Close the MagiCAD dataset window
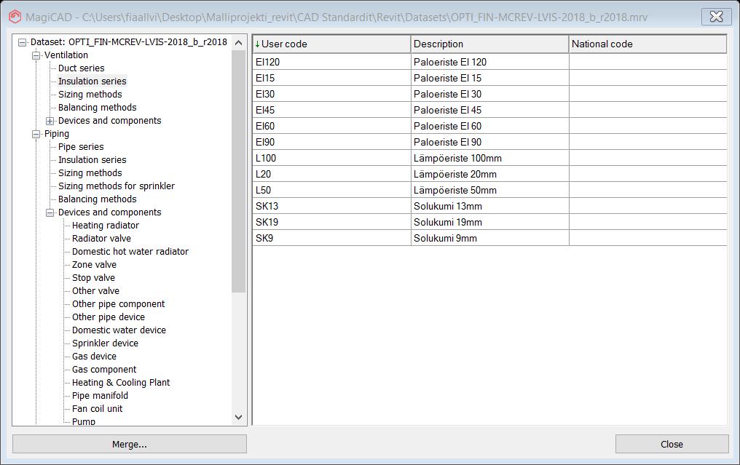The image size is (740, 465). click(716, 17)
